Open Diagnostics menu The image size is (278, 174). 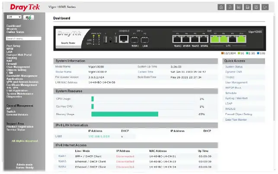pos(14,97)
